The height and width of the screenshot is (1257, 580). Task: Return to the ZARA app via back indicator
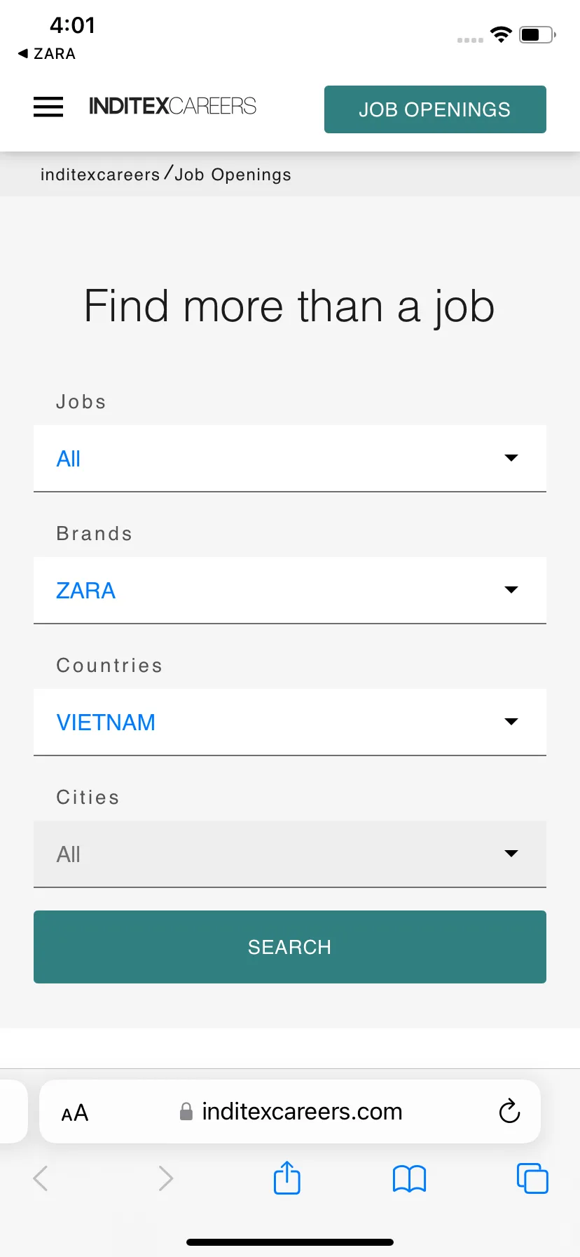(47, 54)
